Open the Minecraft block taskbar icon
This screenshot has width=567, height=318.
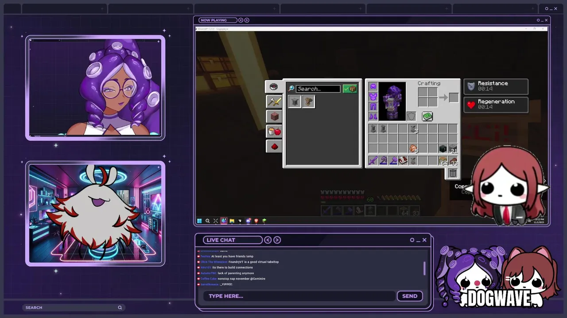(x=264, y=221)
